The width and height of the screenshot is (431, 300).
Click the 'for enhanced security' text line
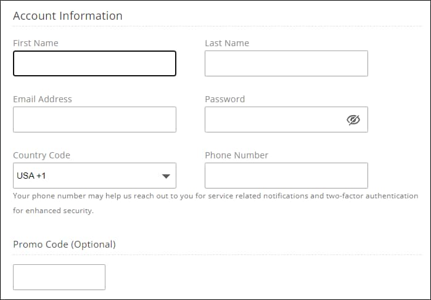53,211
